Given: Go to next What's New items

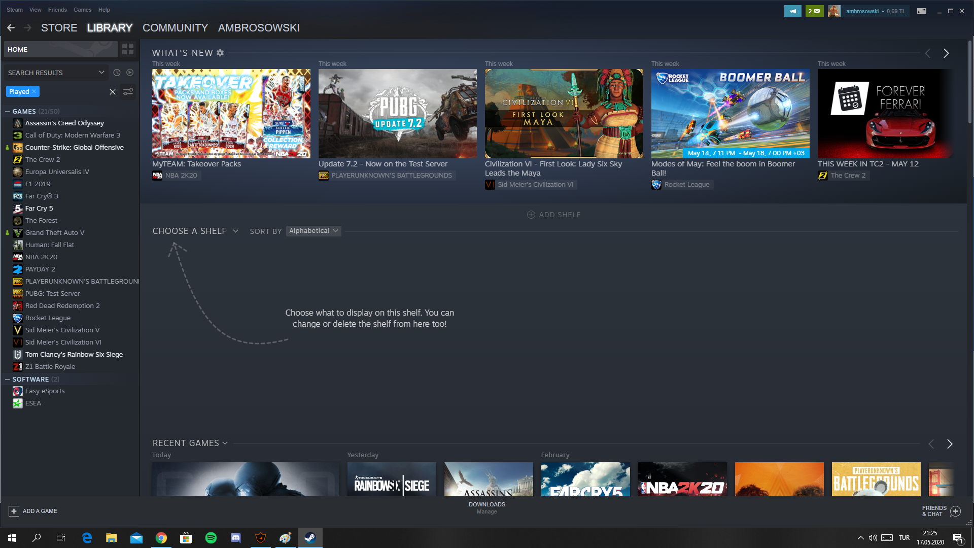Looking at the screenshot, I should (x=946, y=53).
